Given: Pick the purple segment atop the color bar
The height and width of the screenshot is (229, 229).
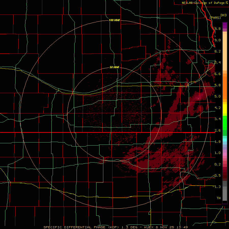Looking at the screenshot, I should click(x=225, y=25).
